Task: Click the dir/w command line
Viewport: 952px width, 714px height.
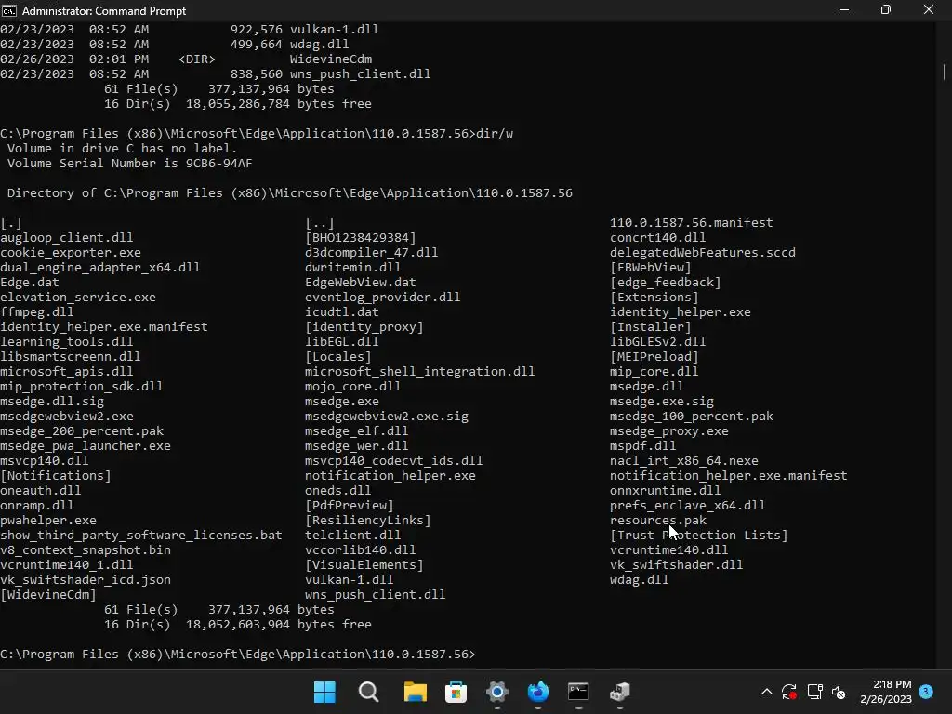Action: coord(257,134)
